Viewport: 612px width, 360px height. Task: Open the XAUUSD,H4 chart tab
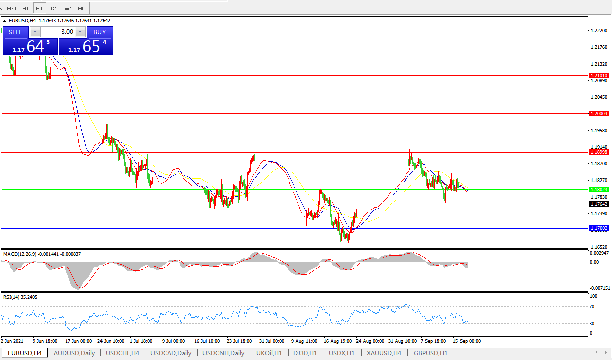pos(384,353)
